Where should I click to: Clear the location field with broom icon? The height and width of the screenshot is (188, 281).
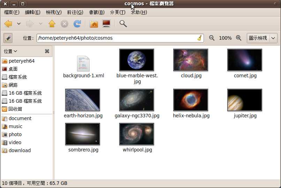pos(199,38)
